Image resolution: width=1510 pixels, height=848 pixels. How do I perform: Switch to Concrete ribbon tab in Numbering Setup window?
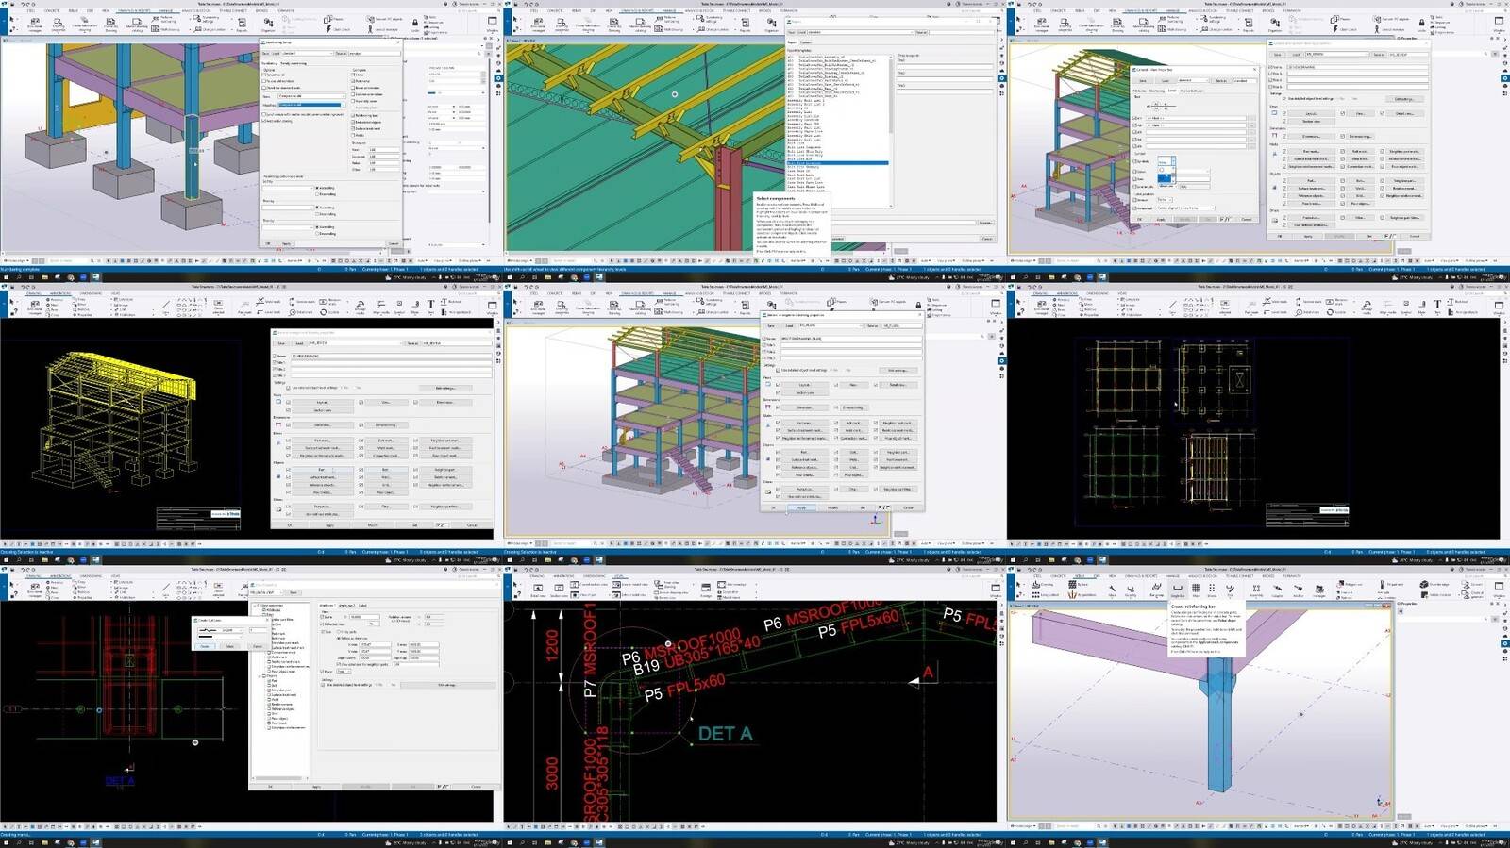(x=52, y=10)
